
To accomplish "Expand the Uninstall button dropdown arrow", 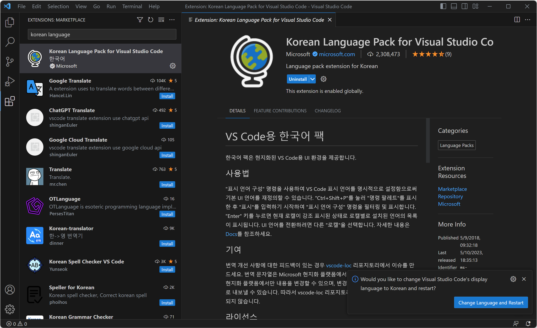I will 313,79.
